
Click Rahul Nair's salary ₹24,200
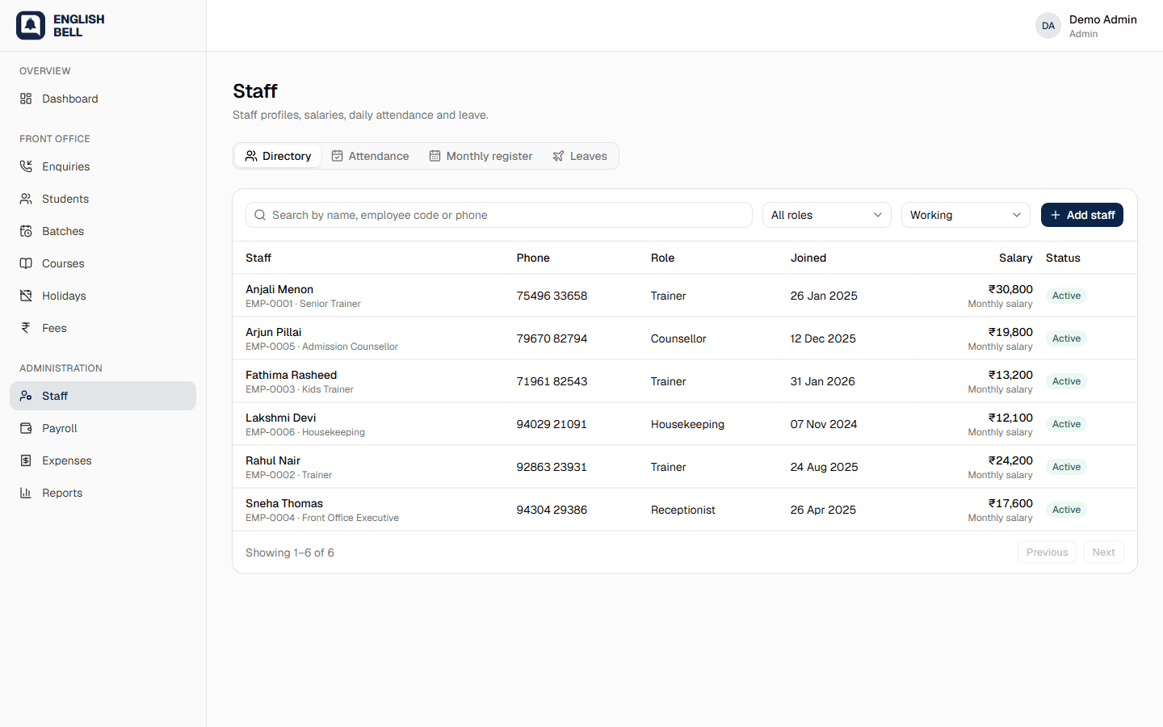pos(1010,460)
